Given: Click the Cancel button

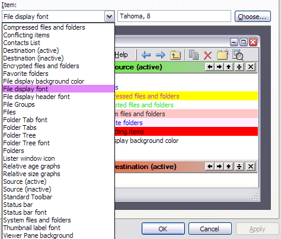Looking at the screenshot, I should coord(210,229).
